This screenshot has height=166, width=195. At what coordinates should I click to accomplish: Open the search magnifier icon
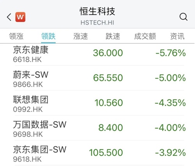click(x=183, y=17)
